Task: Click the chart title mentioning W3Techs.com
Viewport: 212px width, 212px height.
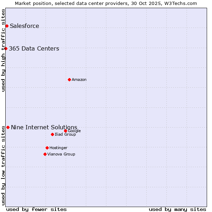Action: (x=106, y=3)
